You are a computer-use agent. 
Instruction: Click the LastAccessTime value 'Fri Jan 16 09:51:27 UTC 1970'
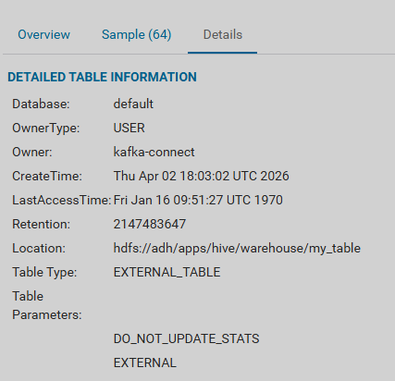tap(198, 200)
